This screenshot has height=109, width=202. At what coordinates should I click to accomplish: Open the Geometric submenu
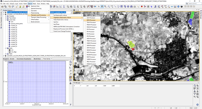click(39, 11)
